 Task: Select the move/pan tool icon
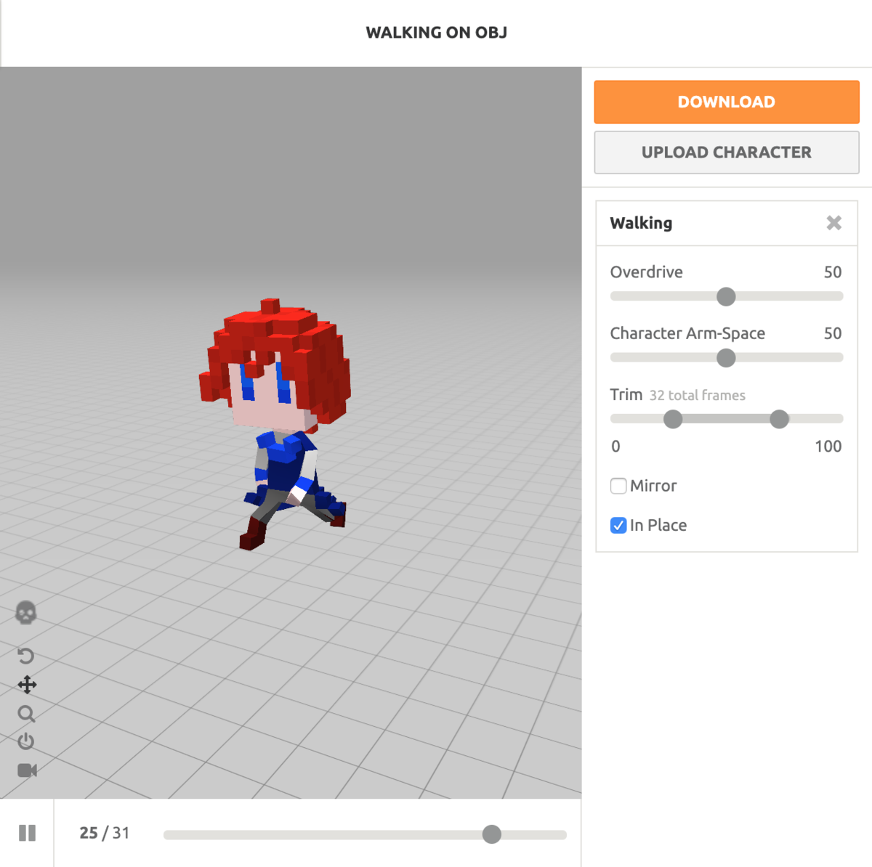pyautogui.click(x=27, y=684)
